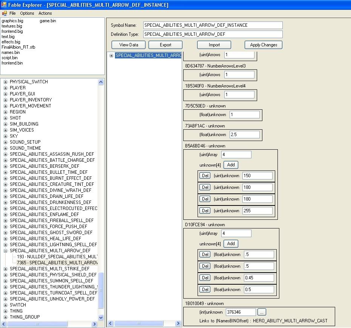This screenshot has height=328, width=351.
Task: Click the Export button
Action: tap(166, 45)
